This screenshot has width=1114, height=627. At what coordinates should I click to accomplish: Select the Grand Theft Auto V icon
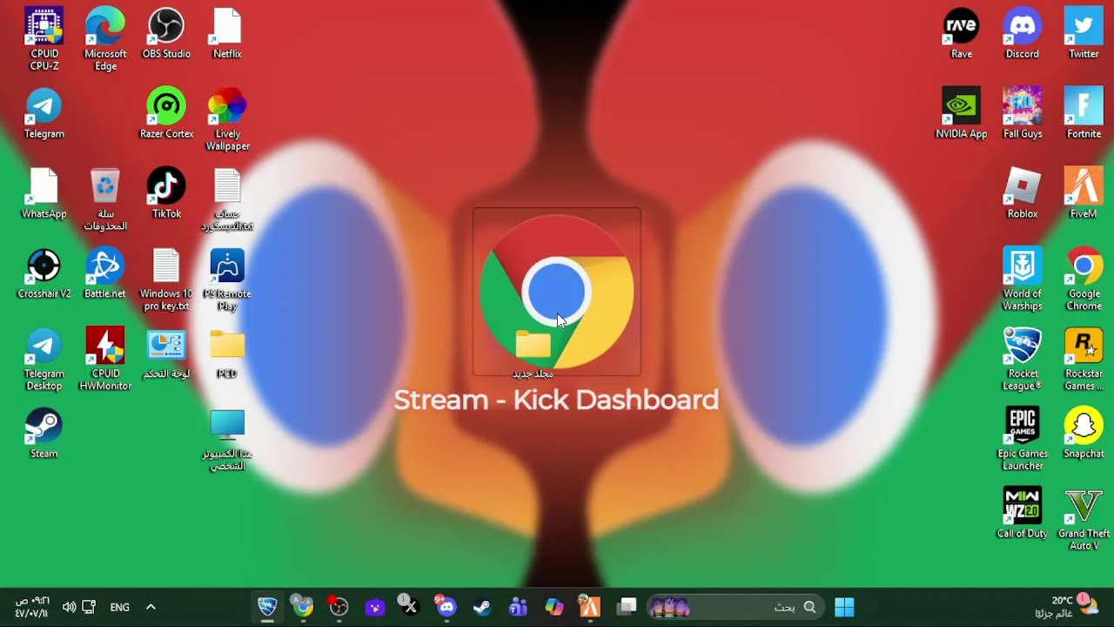point(1084,519)
